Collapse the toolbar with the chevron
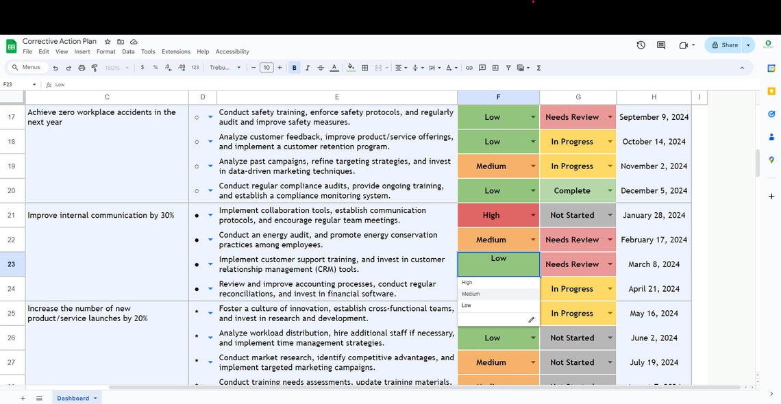The height and width of the screenshot is (404, 781). 742,68
